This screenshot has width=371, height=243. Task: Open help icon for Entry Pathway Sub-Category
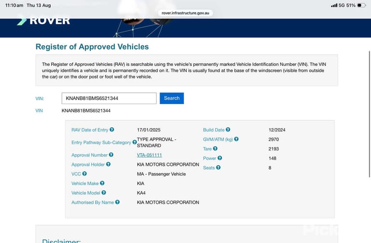coord(134,142)
